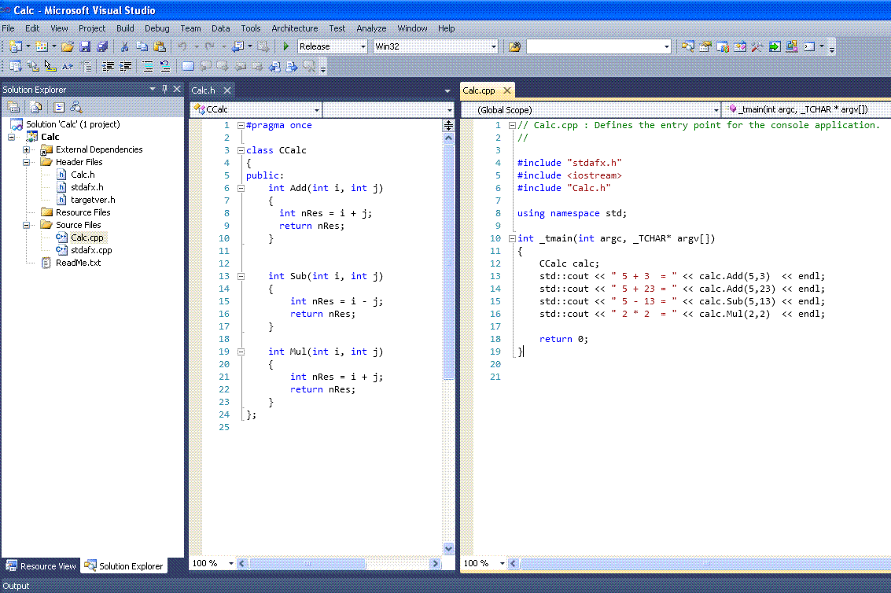The image size is (891, 593).
Task: Switch to the Resource View tab
Action: click(x=41, y=566)
